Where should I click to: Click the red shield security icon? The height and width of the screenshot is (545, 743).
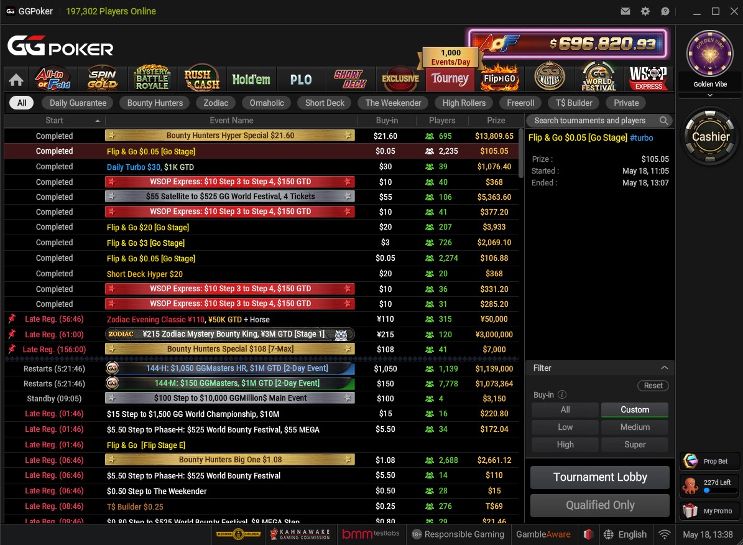(588, 534)
